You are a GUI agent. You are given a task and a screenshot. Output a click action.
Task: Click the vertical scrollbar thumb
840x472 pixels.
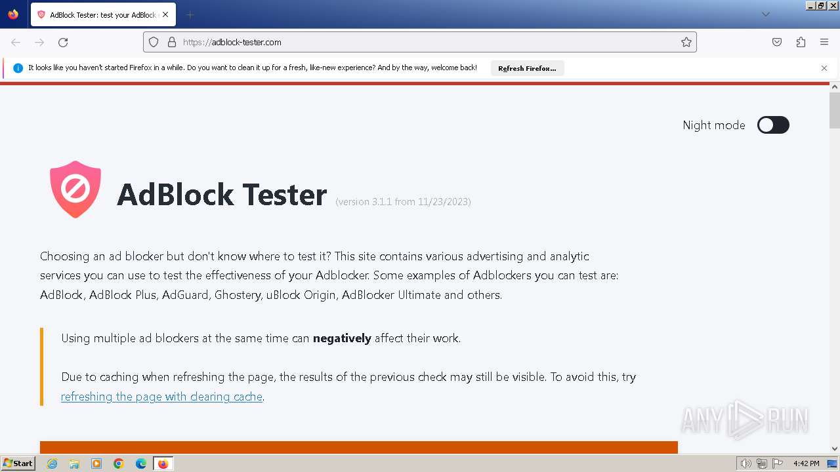(835, 111)
